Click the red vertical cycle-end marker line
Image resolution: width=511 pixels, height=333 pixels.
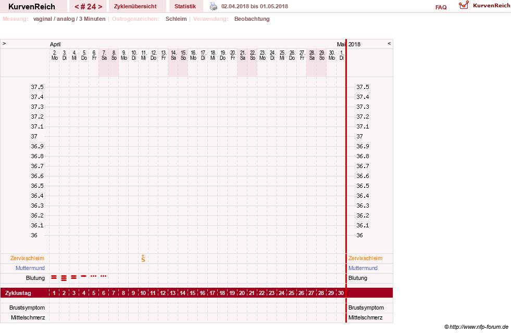[x=346, y=181]
